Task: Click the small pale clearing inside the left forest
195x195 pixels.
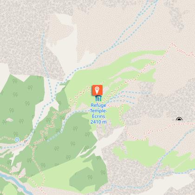Action: click(x=10, y=120)
